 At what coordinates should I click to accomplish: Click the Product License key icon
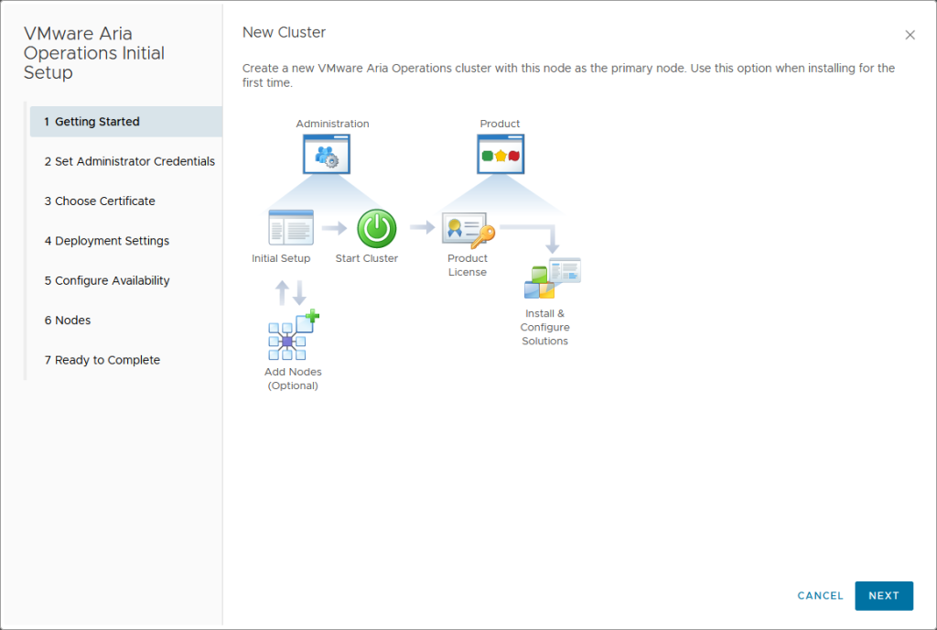click(468, 230)
